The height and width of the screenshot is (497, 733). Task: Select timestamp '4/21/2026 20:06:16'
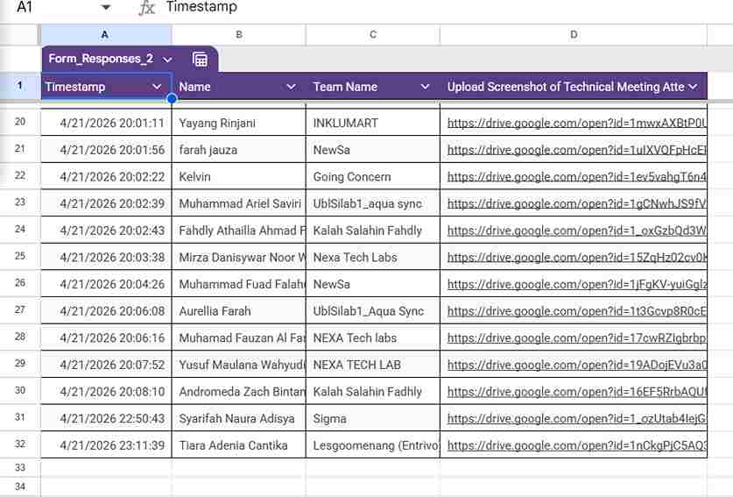pos(106,337)
